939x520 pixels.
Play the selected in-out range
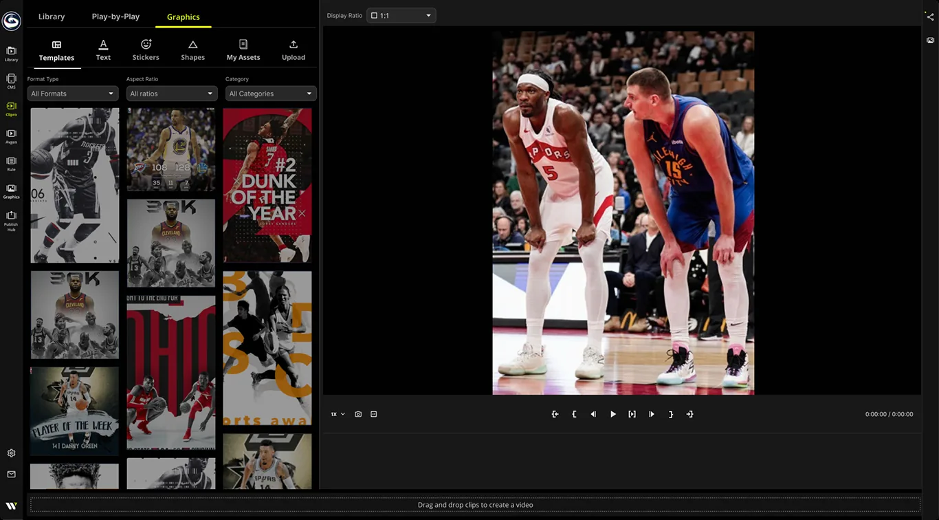click(x=632, y=414)
